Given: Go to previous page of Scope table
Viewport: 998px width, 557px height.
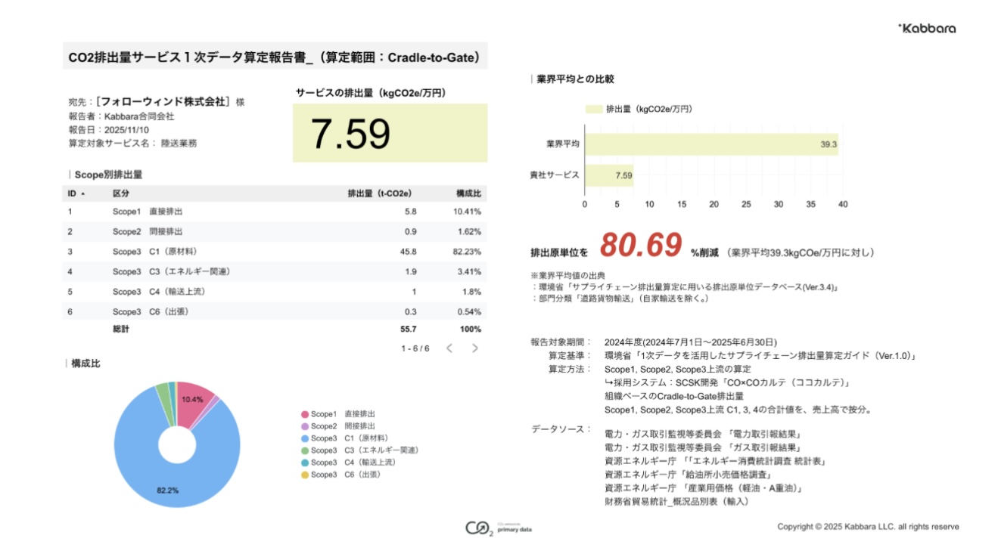Looking at the screenshot, I should [449, 348].
